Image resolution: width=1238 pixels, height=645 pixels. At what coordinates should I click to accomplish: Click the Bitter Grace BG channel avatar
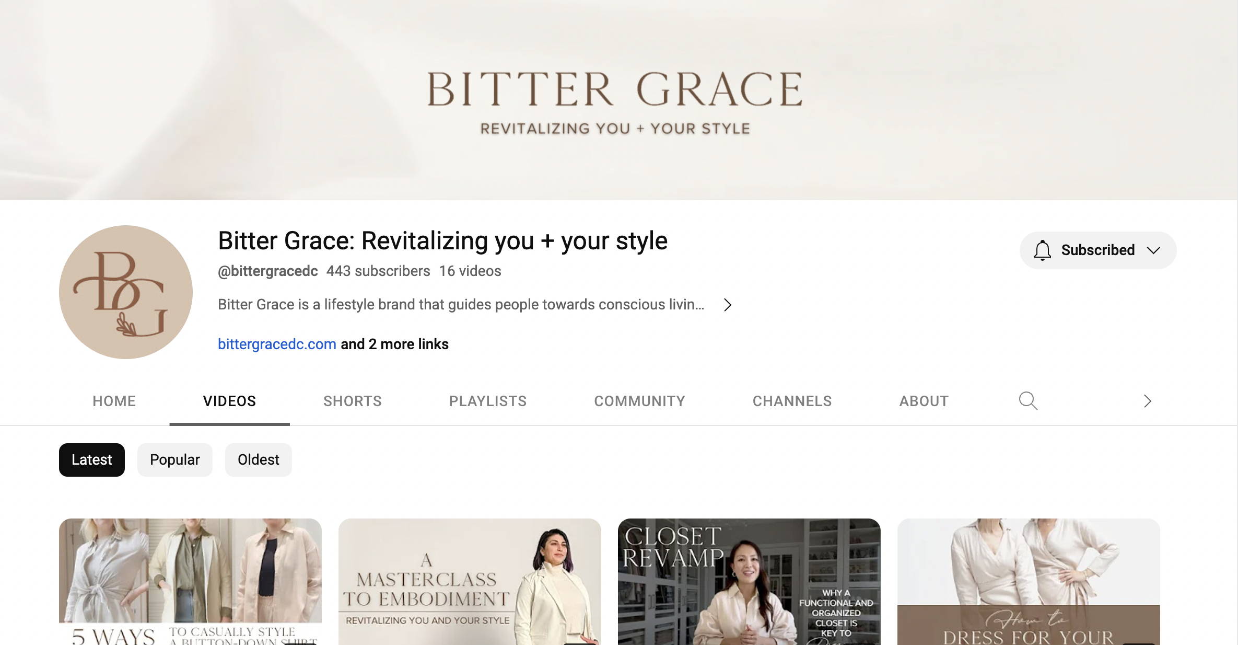(126, 292)
